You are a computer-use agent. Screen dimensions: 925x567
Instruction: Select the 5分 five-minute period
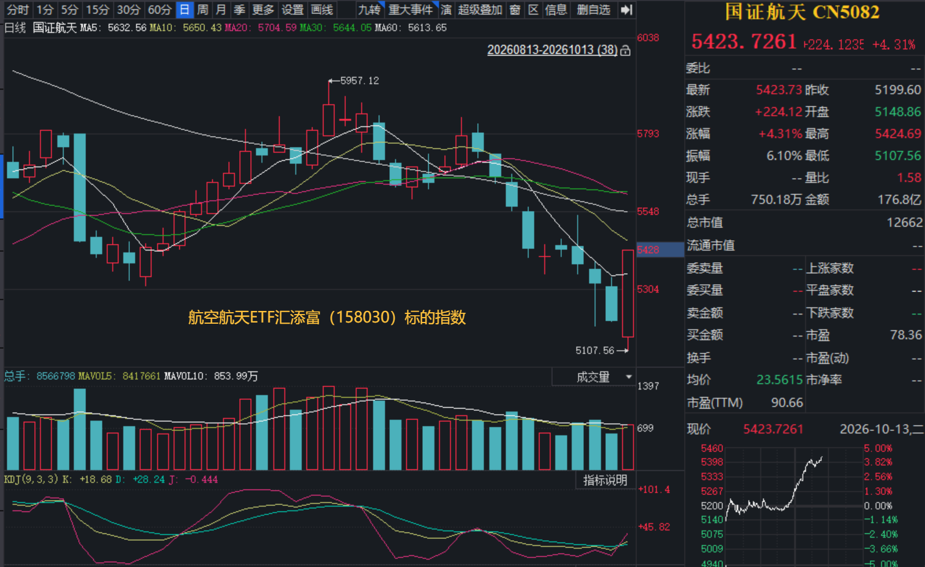pos(70,10)
